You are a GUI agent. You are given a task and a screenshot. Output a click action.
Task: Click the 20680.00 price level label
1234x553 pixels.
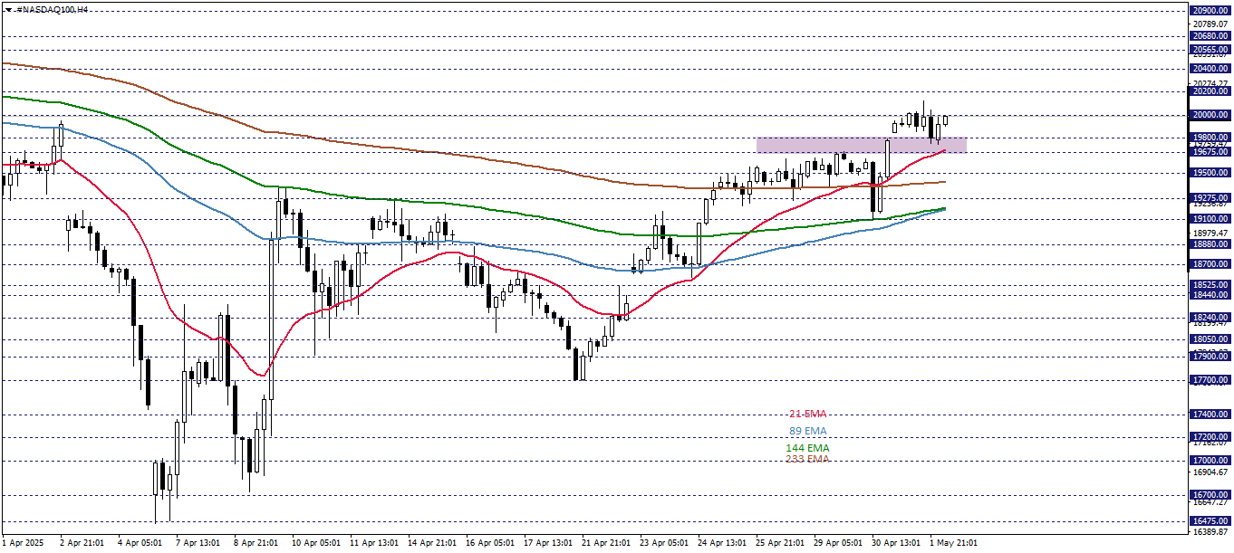(x=1210, y=36)
